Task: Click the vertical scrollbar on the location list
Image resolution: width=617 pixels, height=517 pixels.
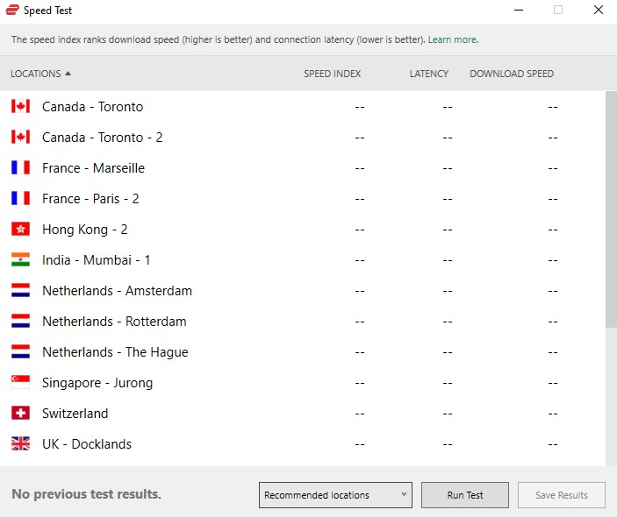Action: 611,210
